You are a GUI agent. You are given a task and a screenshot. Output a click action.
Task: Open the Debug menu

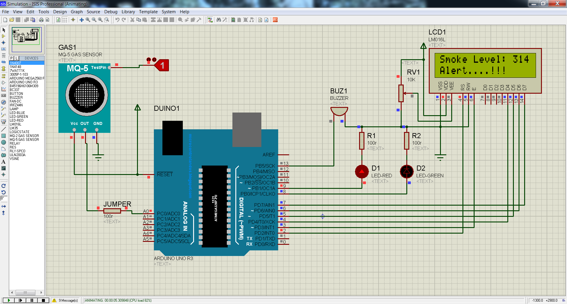tap(111, 12)
